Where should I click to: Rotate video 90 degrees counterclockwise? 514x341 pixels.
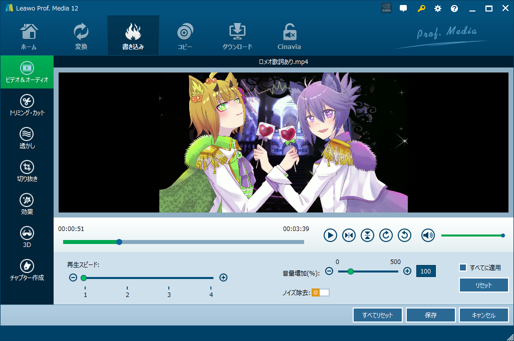click(404, 235)
